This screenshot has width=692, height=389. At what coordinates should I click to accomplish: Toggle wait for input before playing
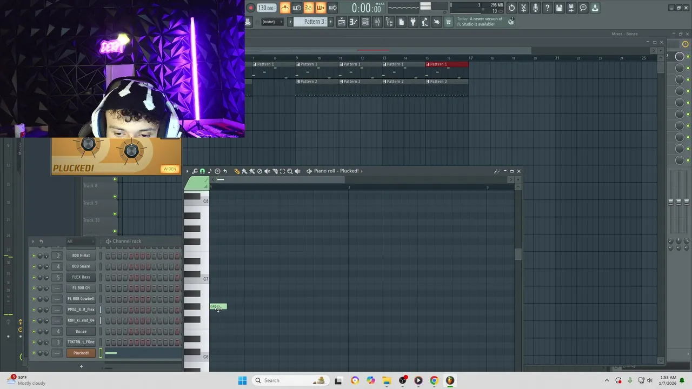297,8
